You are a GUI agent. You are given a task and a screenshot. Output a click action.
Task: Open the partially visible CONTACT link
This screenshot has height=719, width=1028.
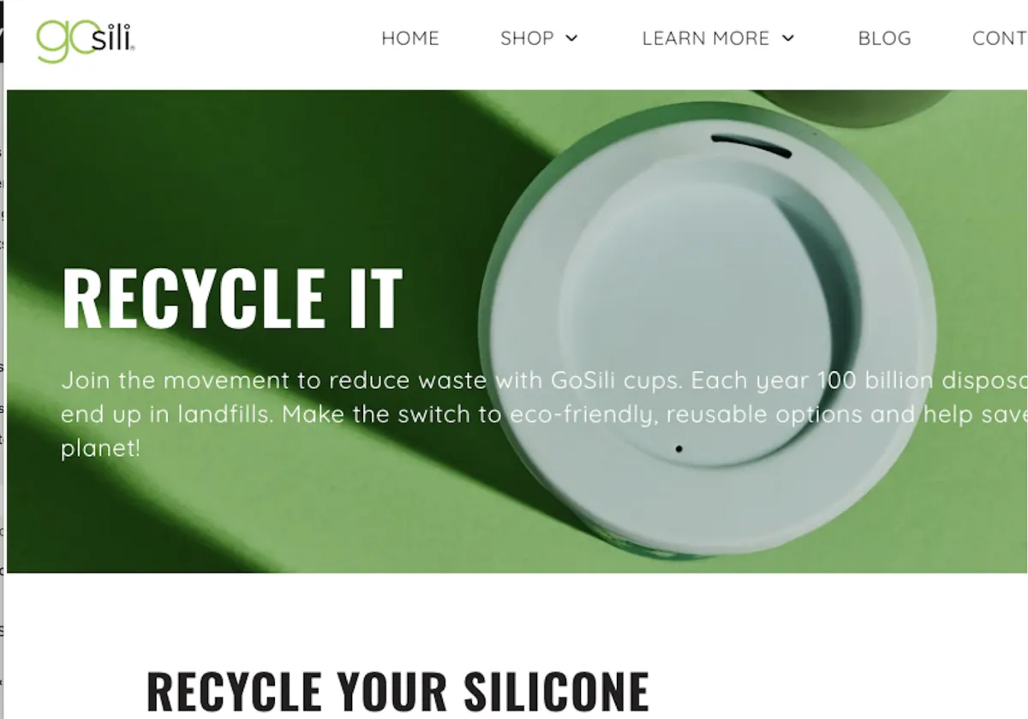[1000, 39]
